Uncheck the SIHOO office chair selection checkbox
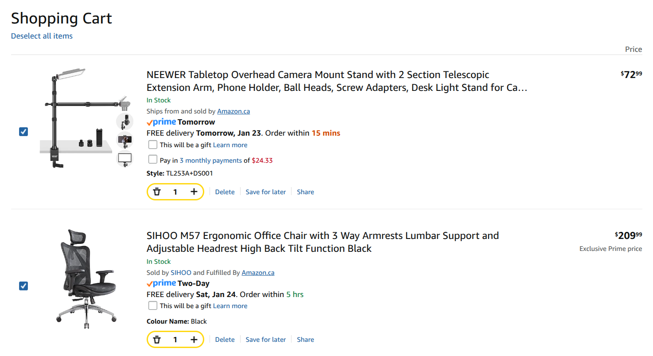 coord(23,286)
